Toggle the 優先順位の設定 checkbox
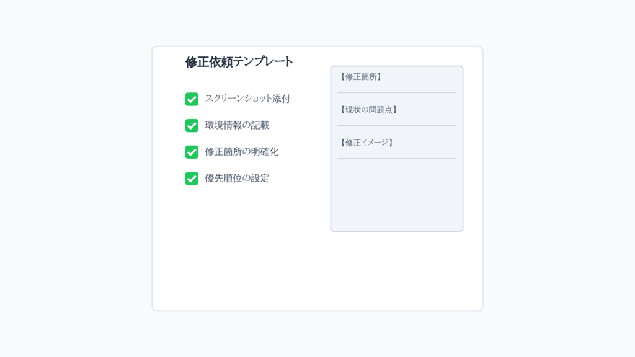635x357 pixels. click(192, 178)
